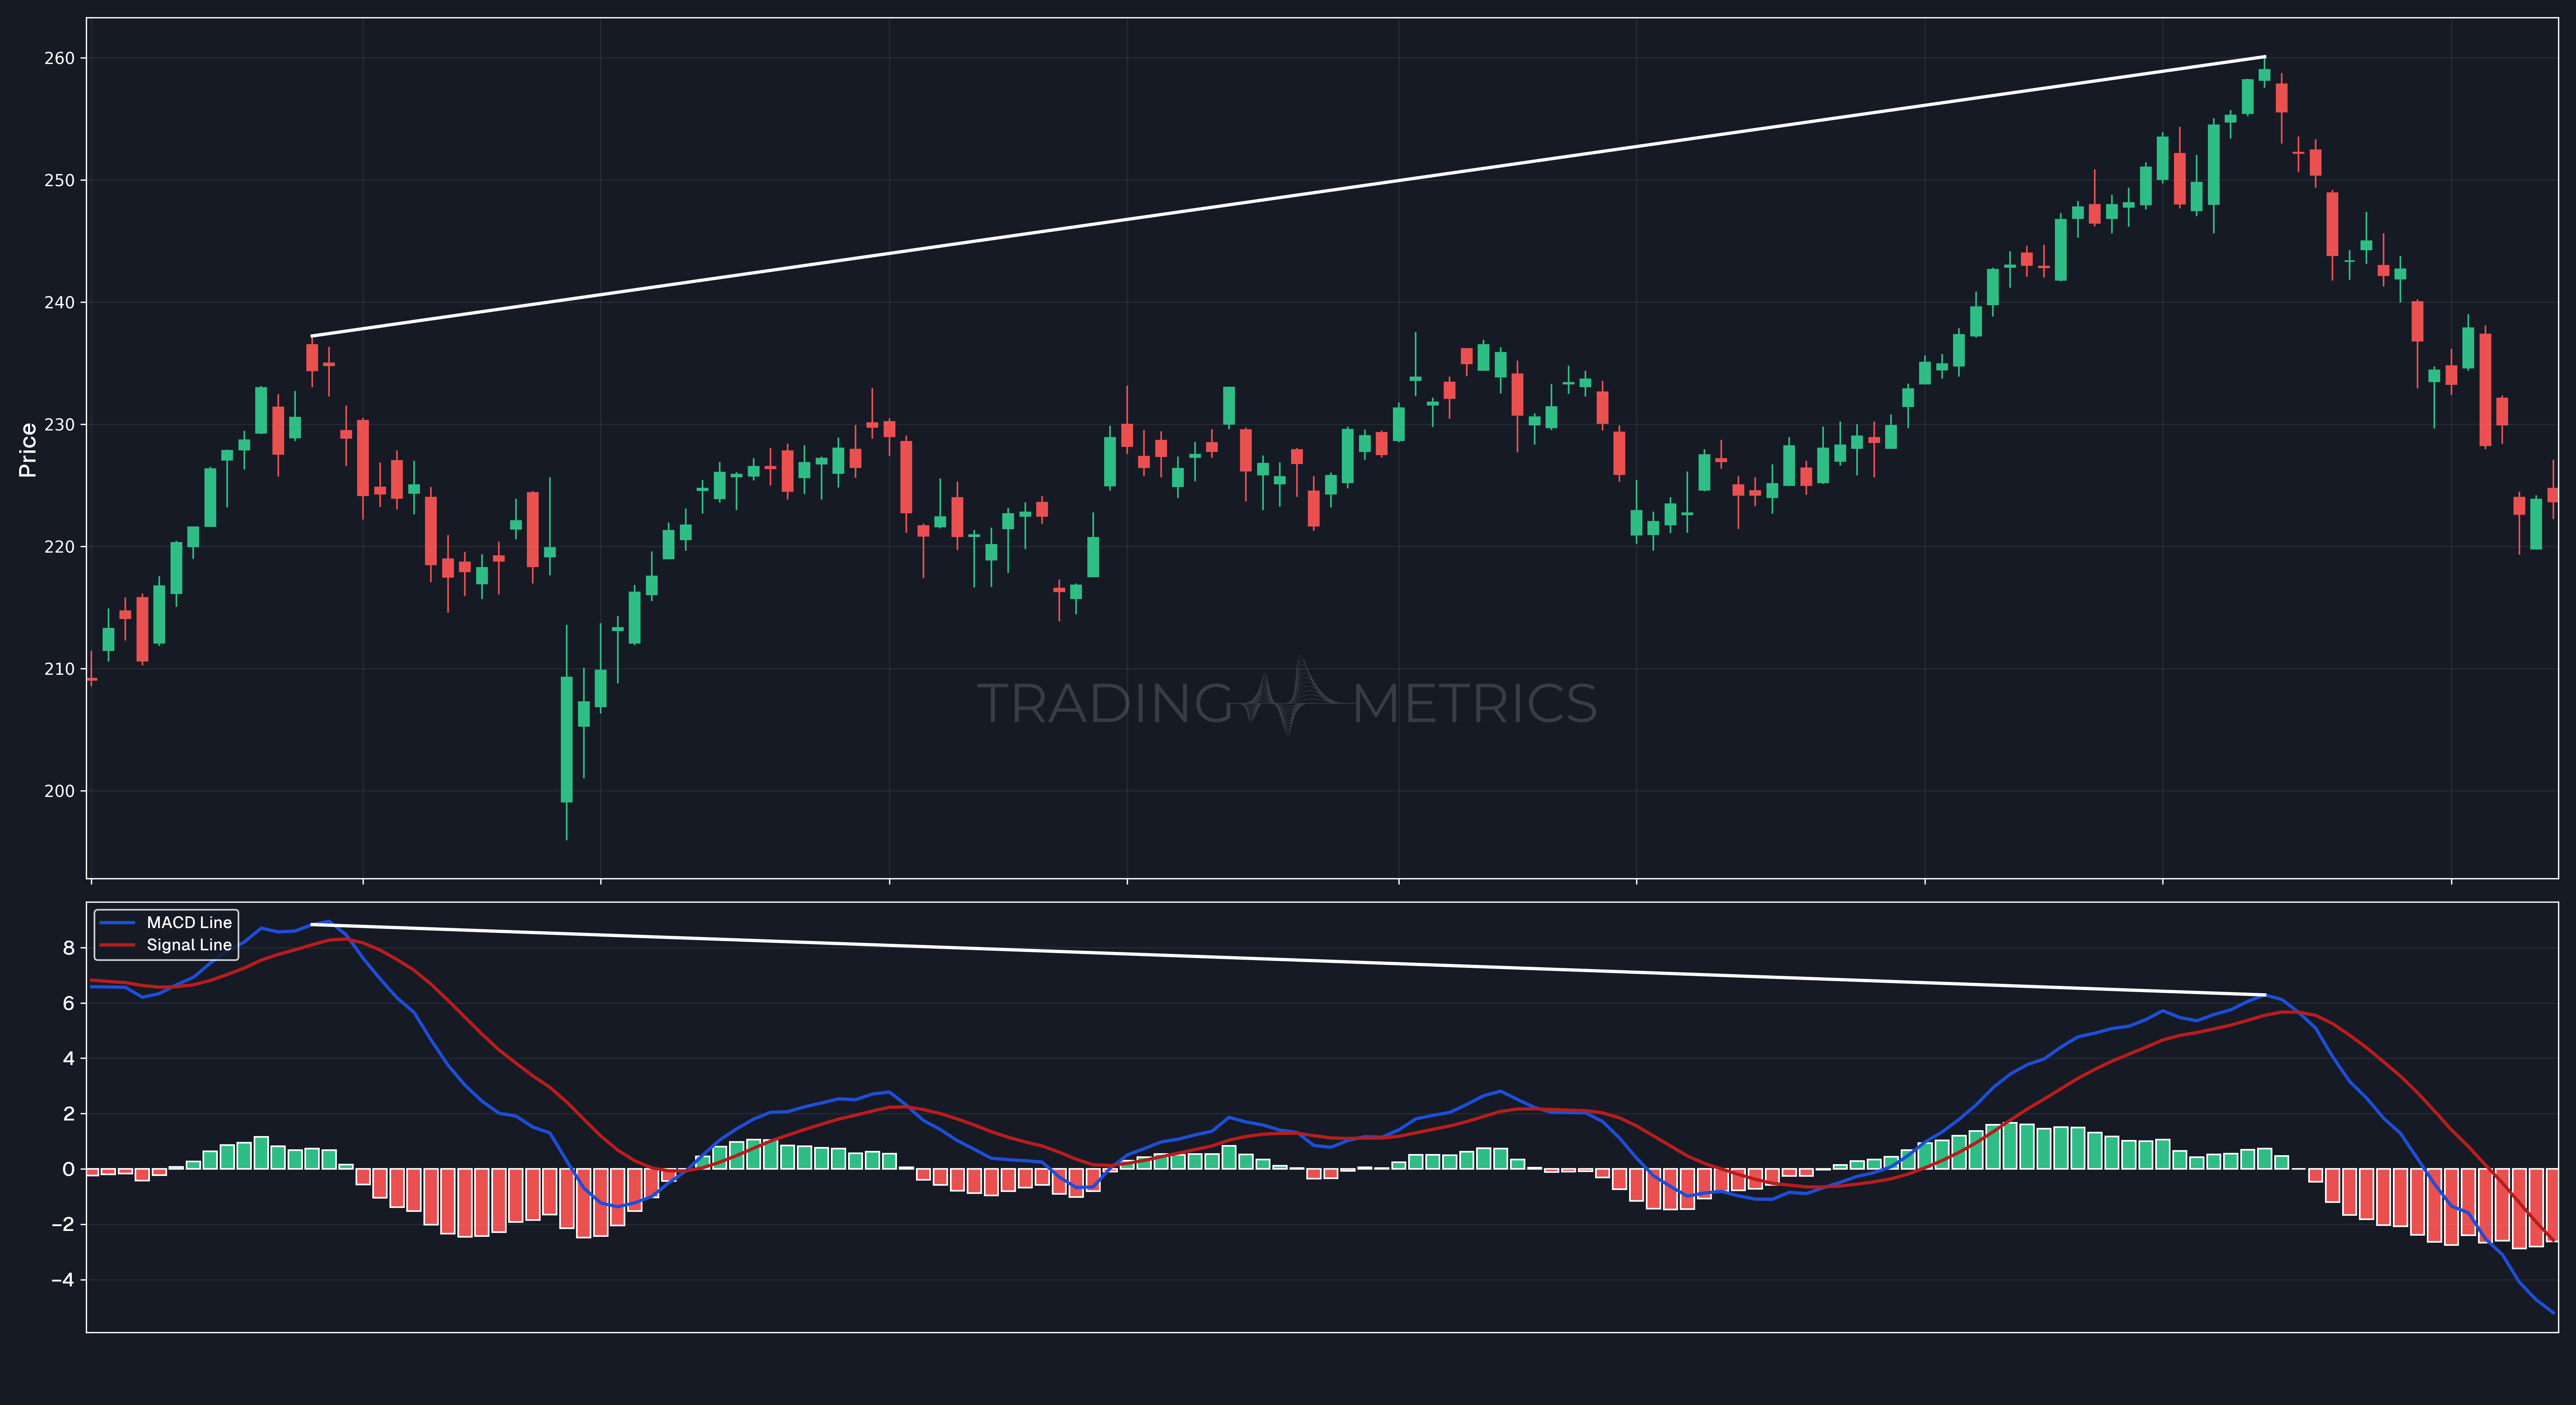Click the 200 price axis label
2576x1405 pixels.
59,791
